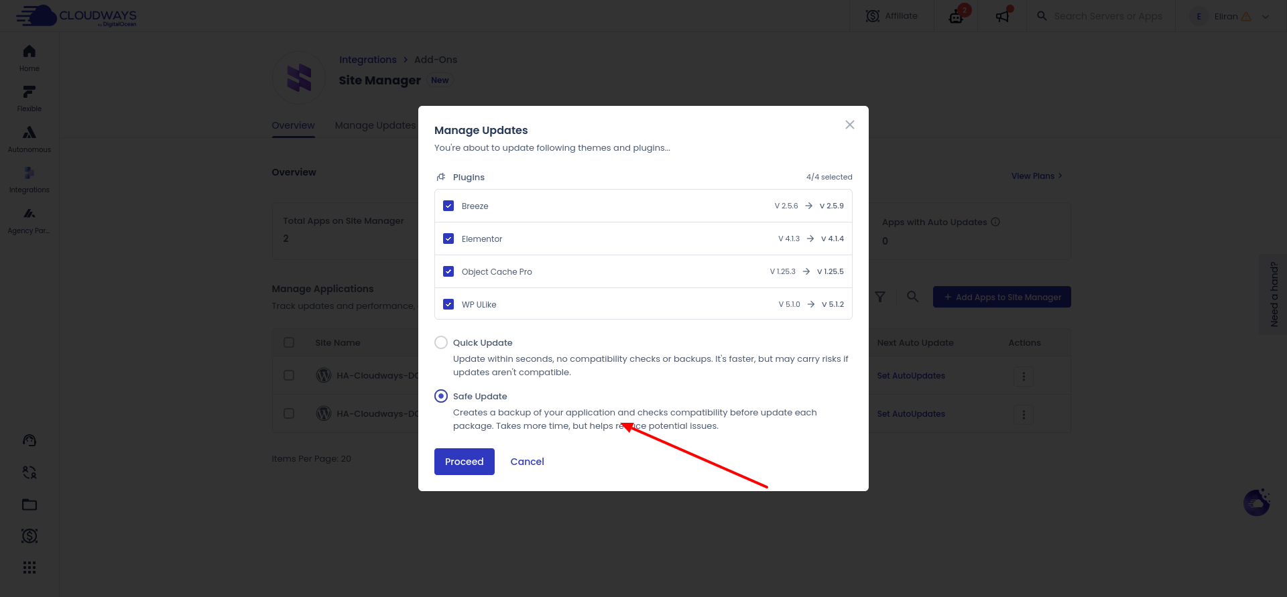Open actions menu for the first app row

click(1024, 377)
